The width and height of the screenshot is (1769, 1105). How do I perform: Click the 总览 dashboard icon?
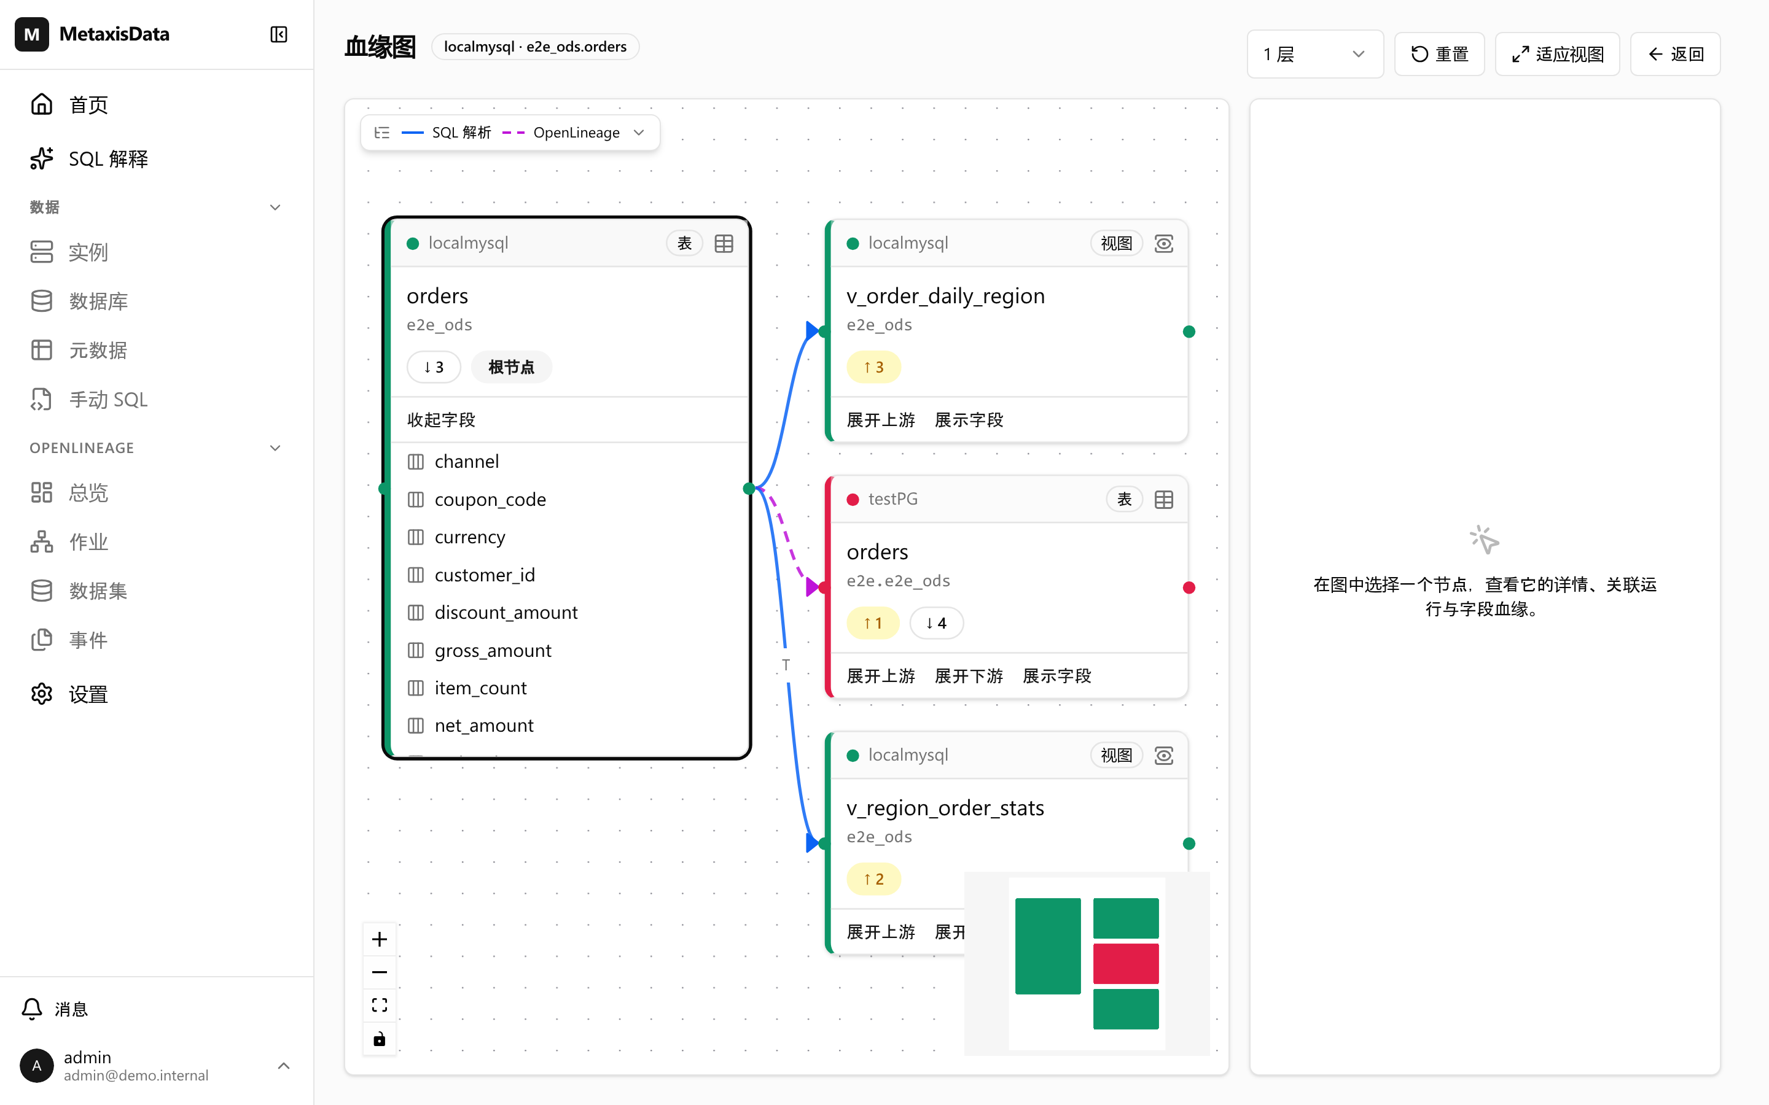[x=42, y=492]
